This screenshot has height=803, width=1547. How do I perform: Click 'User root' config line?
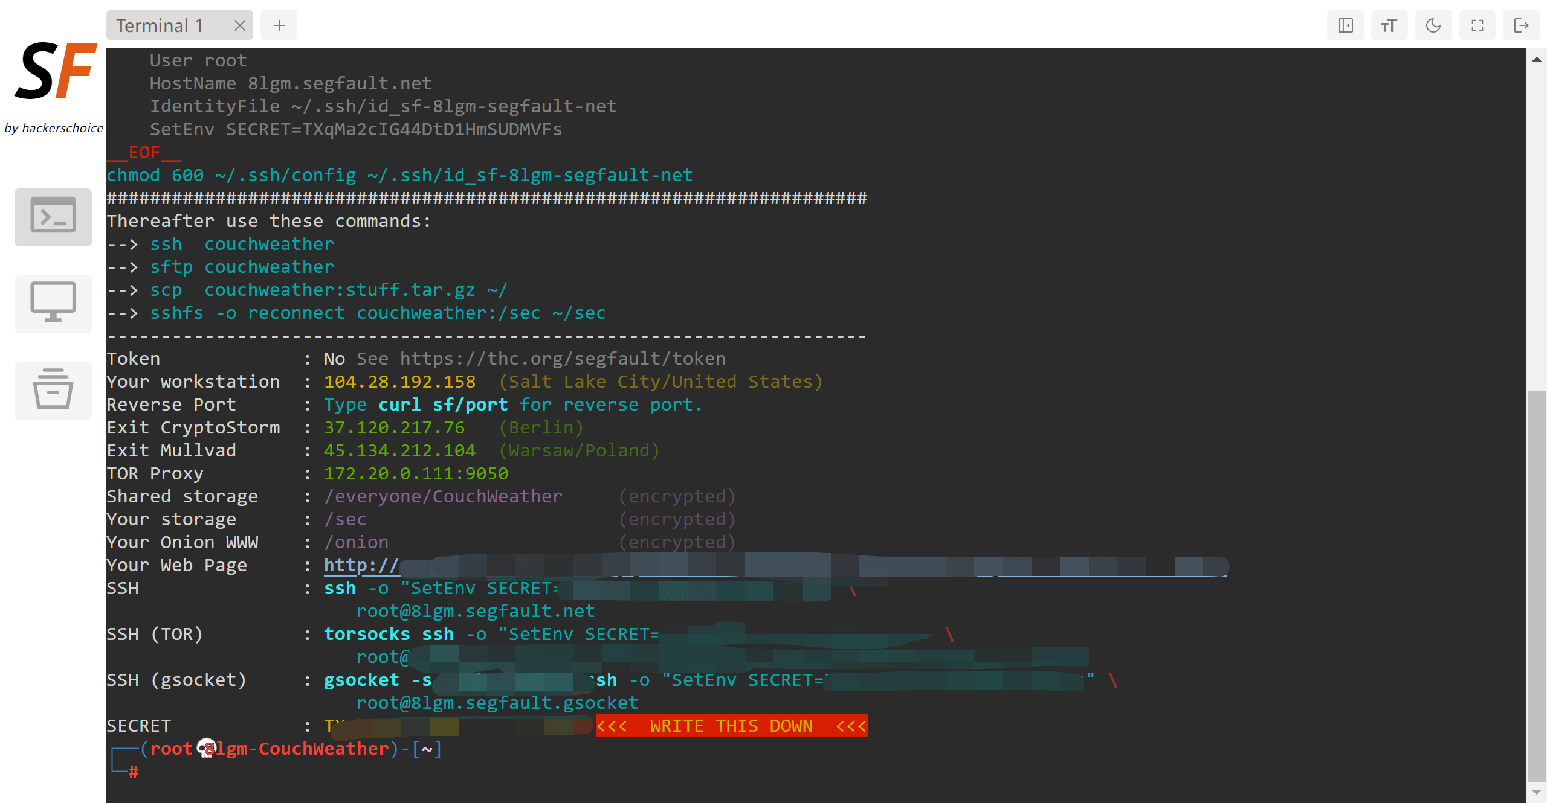[198, 60]
